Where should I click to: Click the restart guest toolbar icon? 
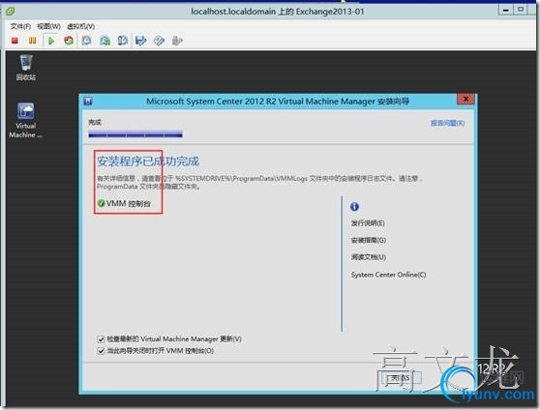69,41
